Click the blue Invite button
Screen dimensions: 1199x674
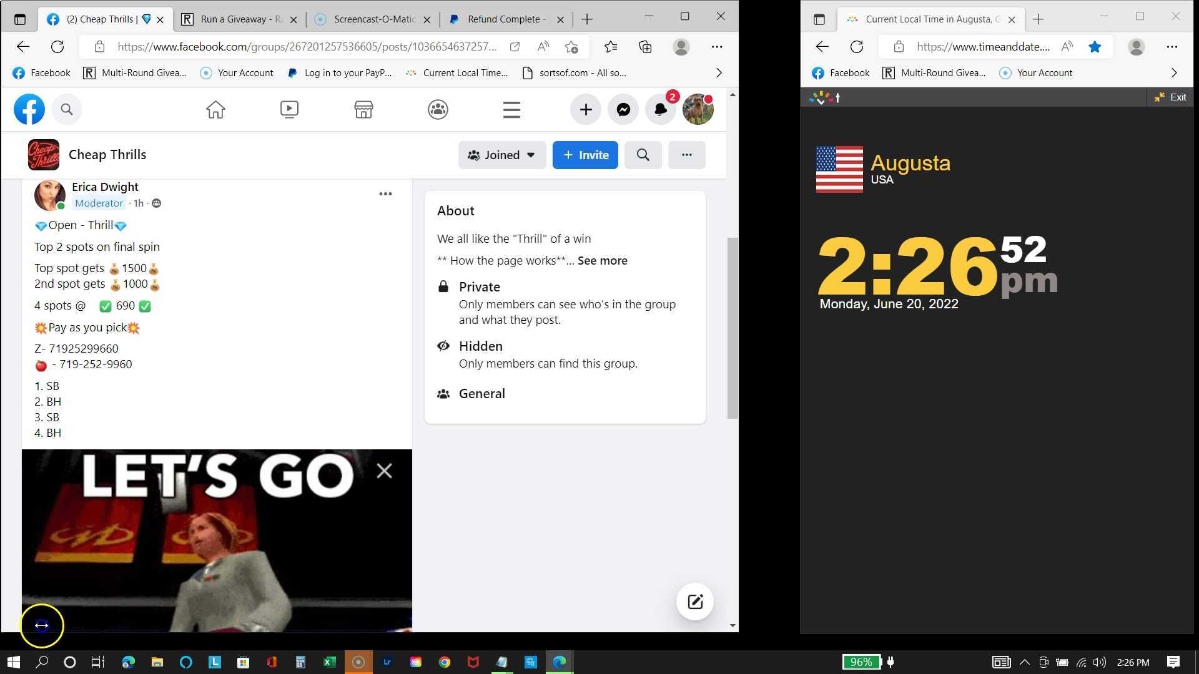[585, 155]
